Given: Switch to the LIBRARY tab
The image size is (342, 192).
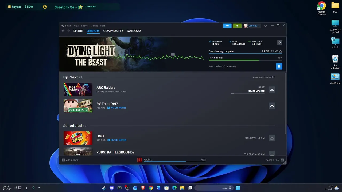Looking at the screenshot, I should [x=93, y=31].
